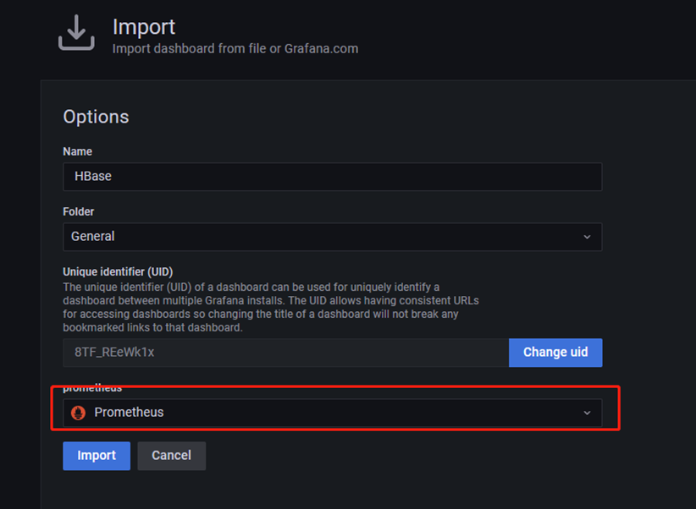Click the Import download icon in header
Image resolution: width=696 pixels, height=509 pixels.
(76, 32)
